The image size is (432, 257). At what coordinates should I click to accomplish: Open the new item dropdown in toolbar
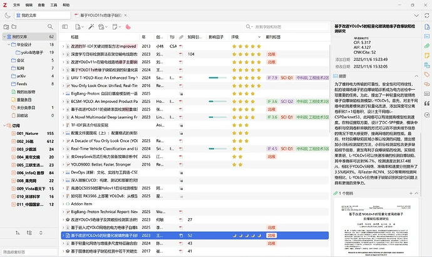(x=80, y=27)
